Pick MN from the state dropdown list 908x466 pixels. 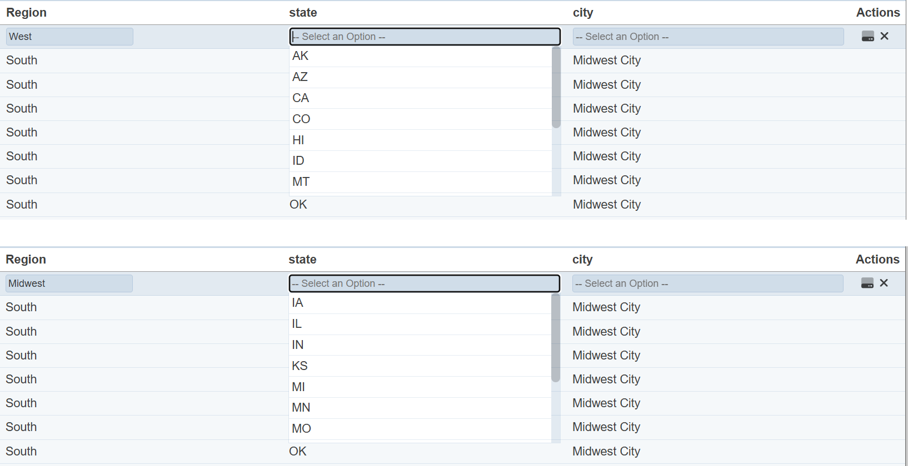[301, 408]
